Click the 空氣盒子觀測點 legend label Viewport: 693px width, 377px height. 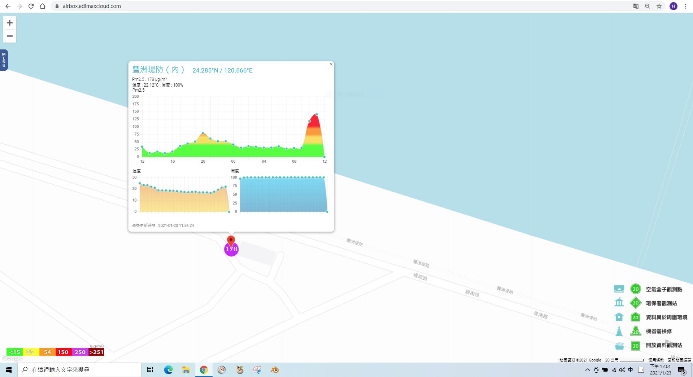tap(664, 289)
